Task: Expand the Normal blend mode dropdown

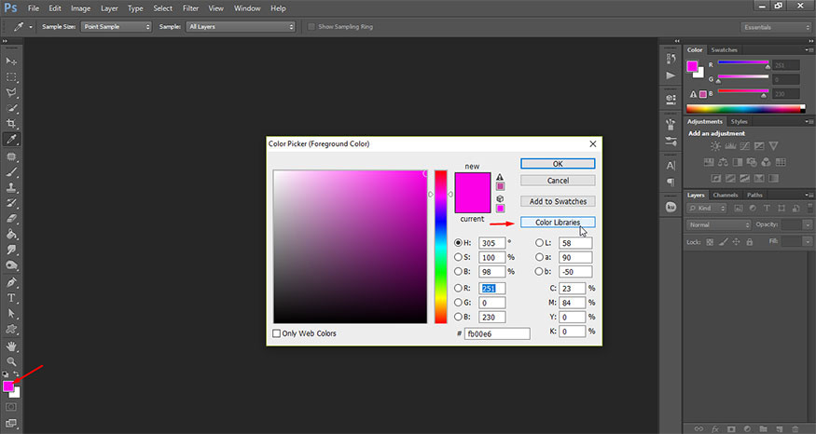Action: point(718,225)
